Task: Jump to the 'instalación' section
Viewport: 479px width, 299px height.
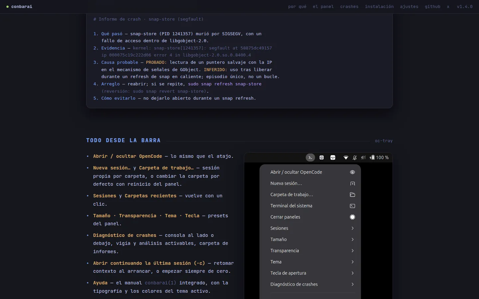Action: point(379,7)
